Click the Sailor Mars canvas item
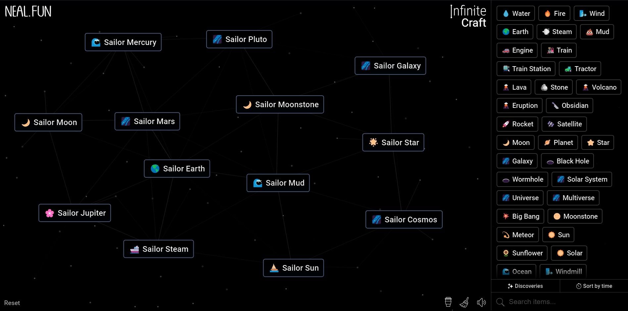 (x=147, y=121)
